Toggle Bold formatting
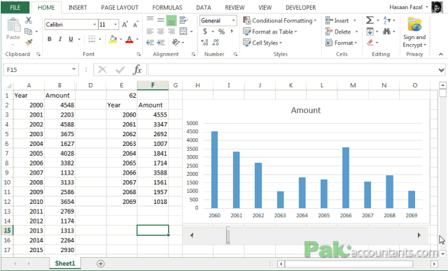 (50, 39)
